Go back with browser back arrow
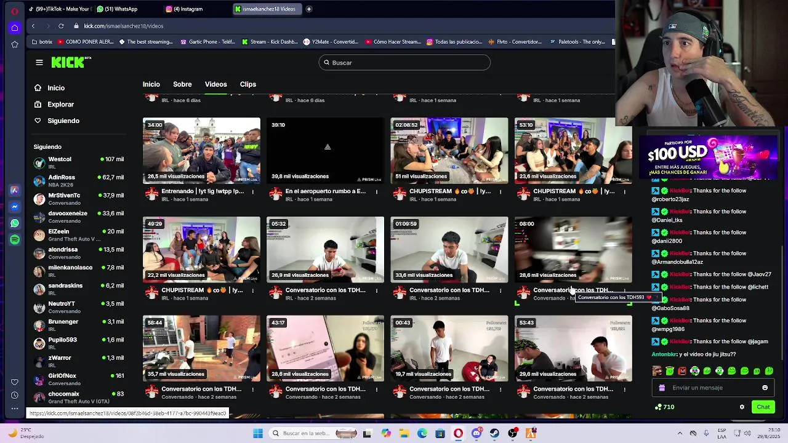 coord(33,26)
